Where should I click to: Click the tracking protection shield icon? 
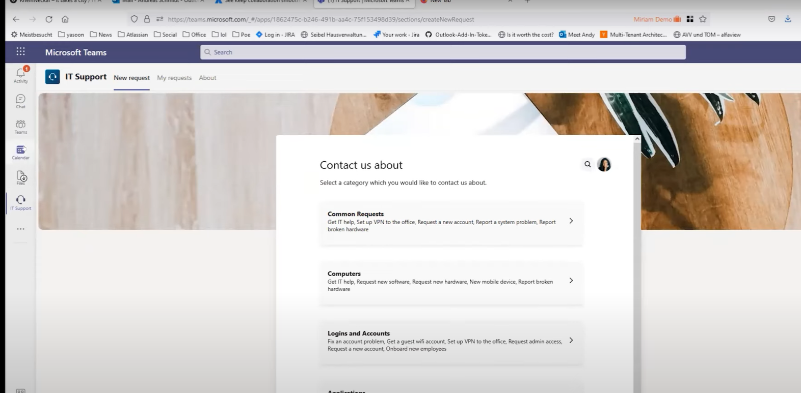134,19
